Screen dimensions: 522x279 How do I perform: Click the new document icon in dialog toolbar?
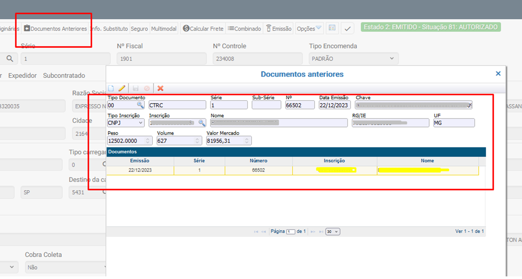pos(111,88)
